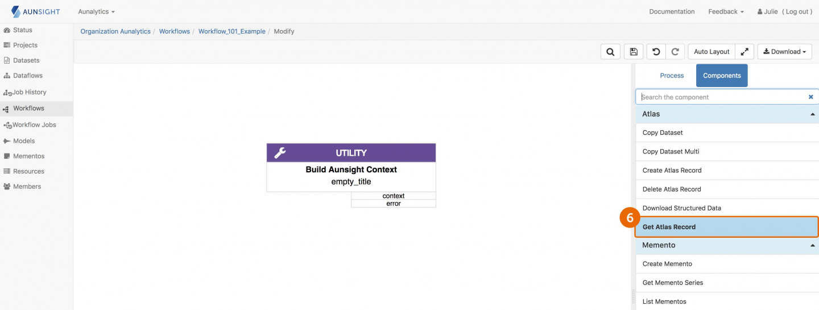Go to Organization Aunalytics breadcrumb
This screenshot has height=310, width=819.
point(115,31)
